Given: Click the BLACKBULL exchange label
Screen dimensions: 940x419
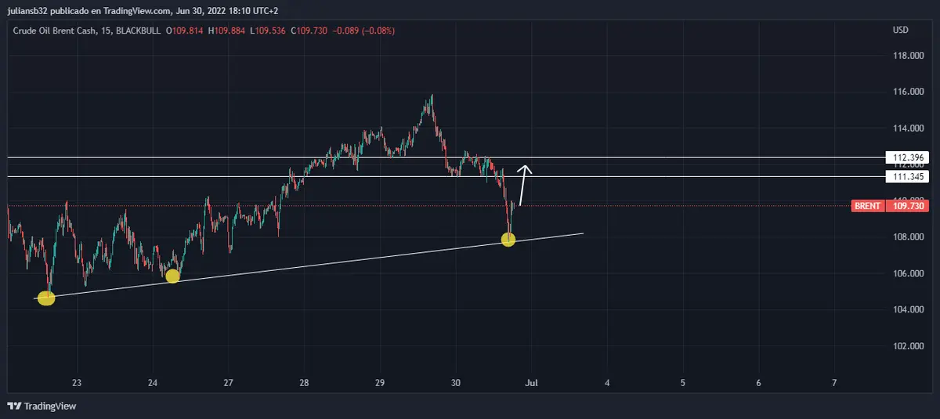Looking at the screenshot, I should [136, 31].
